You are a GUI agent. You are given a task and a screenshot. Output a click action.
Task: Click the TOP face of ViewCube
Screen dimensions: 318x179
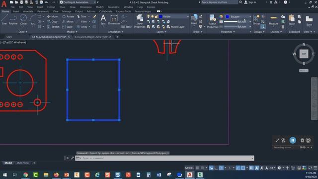[x=304, y=54]
